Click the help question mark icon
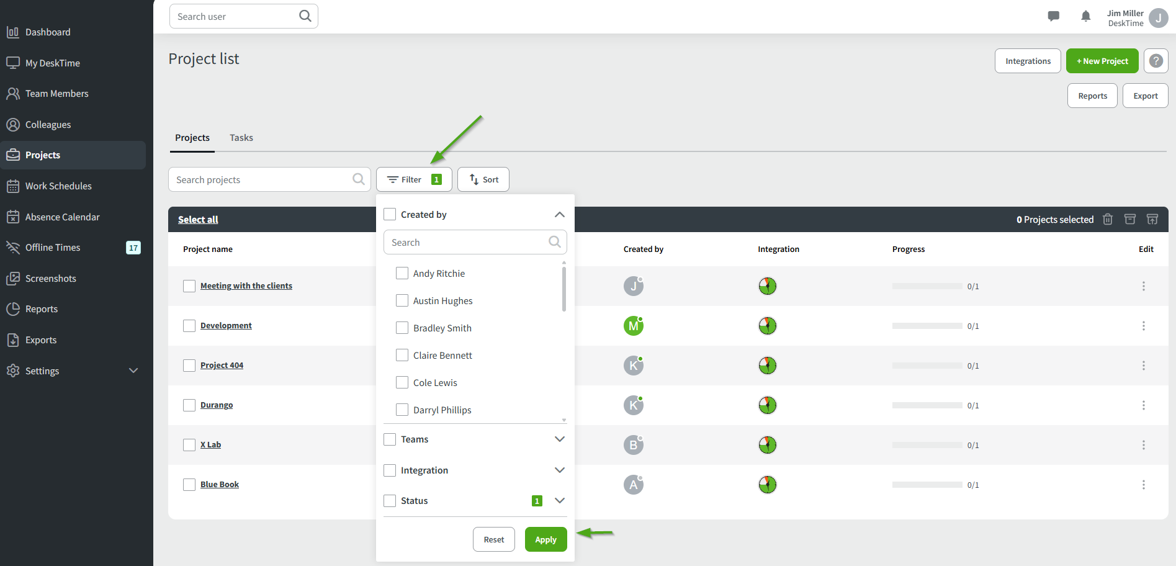 (1156, 61)
